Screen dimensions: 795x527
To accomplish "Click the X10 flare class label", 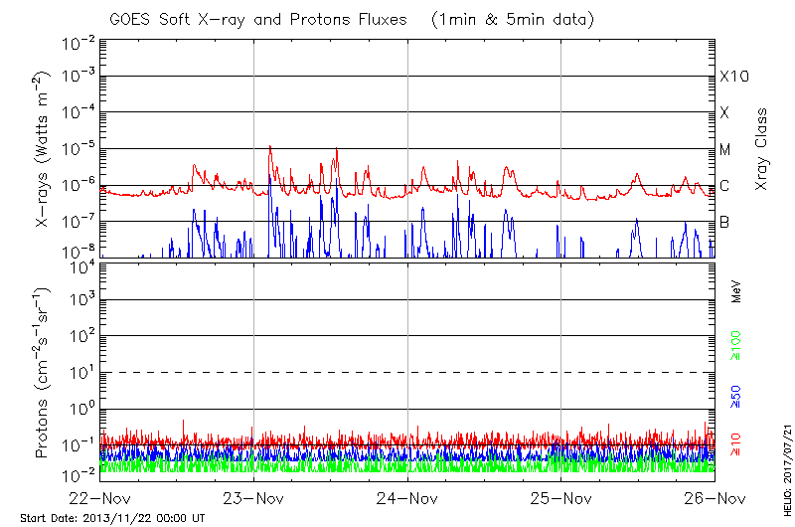I will point(733,77).
